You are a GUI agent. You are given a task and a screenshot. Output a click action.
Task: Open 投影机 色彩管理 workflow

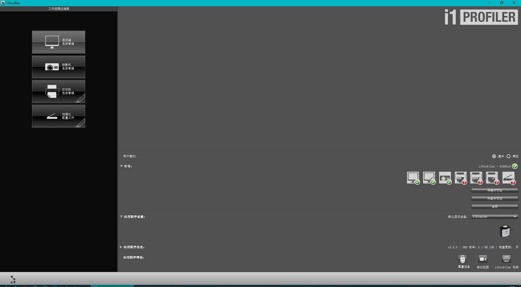click(x=59, y=67)
